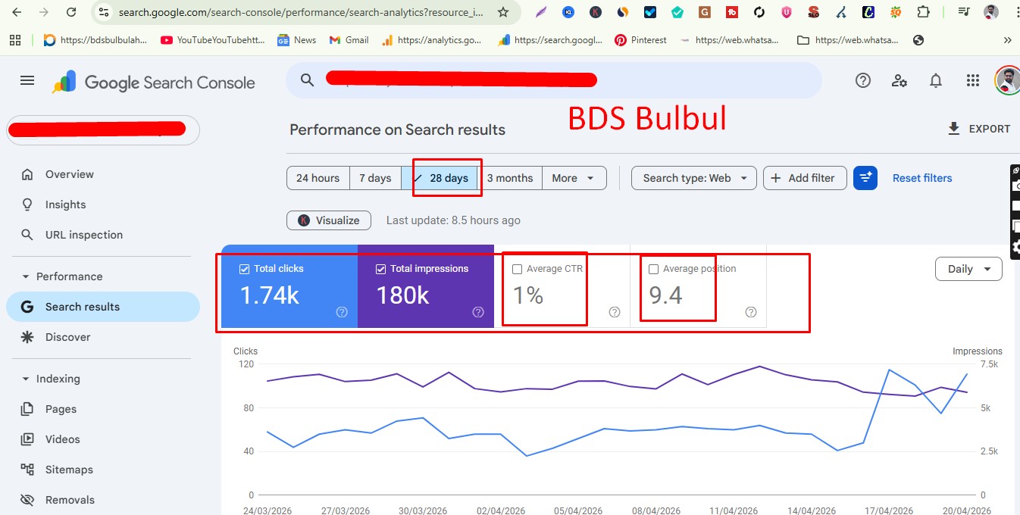1020x515 pixels.
Task: Open the Search Console help icon
Action: [862, 80]
